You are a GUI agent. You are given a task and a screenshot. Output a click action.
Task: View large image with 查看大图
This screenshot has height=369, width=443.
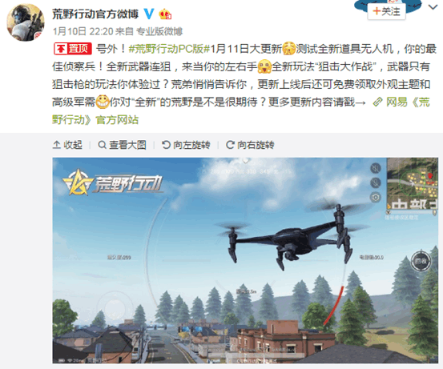(x=122, y=145)
